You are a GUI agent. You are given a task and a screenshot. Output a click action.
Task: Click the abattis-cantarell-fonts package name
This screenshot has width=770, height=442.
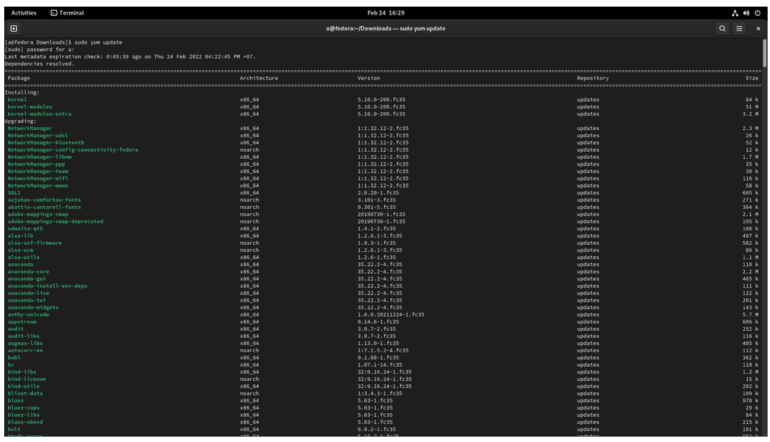(44, 207)
